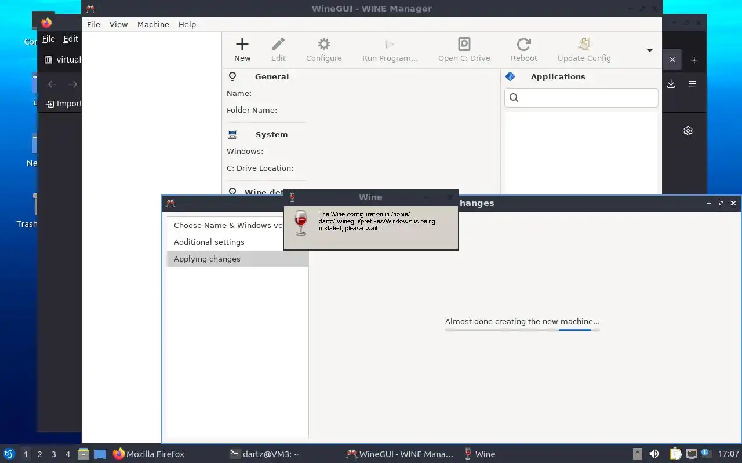Switch to workspace 4

tap(68, 454)
